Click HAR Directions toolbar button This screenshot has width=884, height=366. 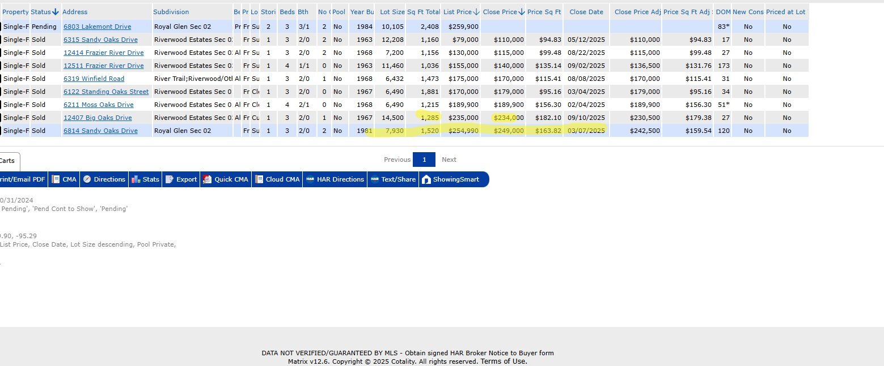(310, 179)
